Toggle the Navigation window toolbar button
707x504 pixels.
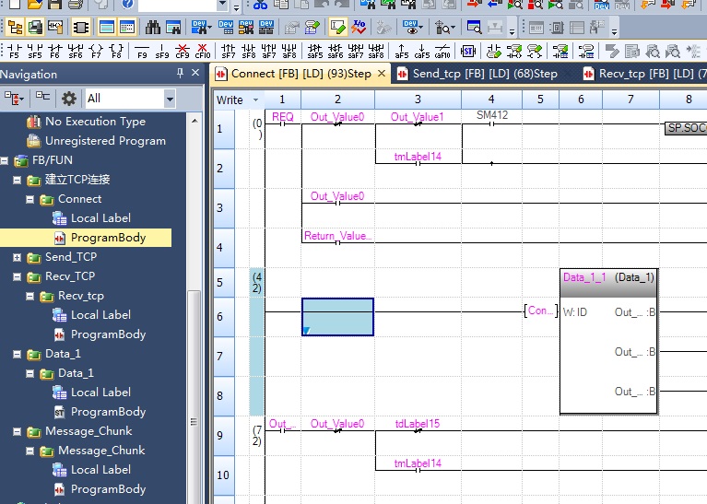click(x=14, y=28)
